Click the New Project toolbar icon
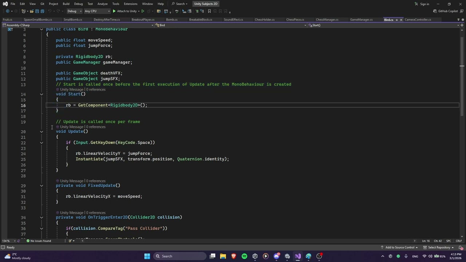The image size is (466, 262). pyautogui.click(x=23, y=11)
